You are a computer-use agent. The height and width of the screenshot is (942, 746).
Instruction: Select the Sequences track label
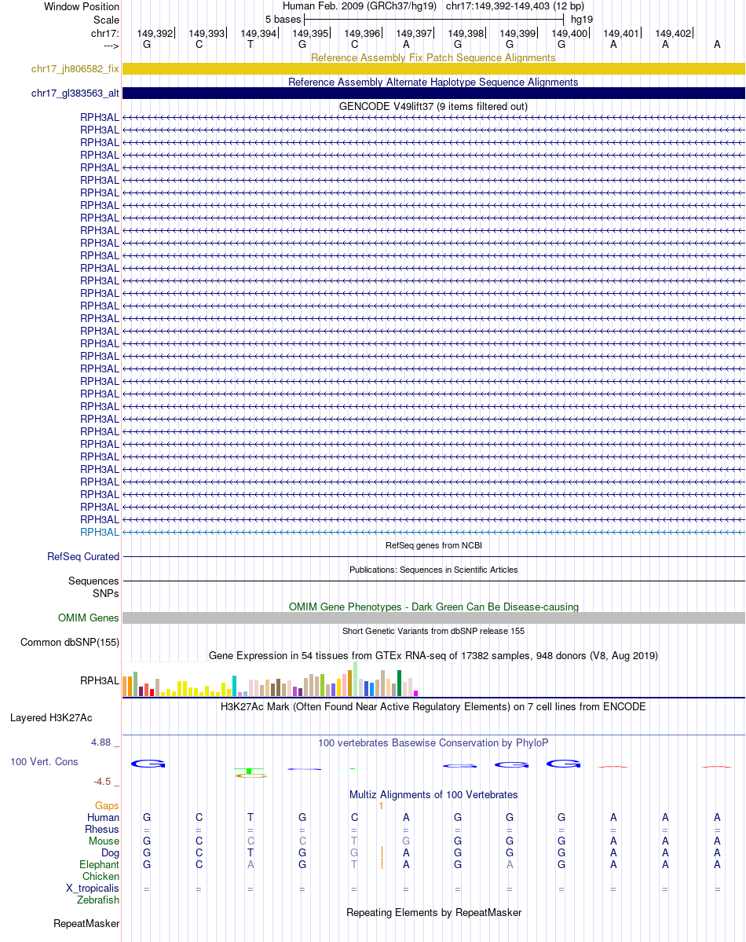[x=93, y=581]
